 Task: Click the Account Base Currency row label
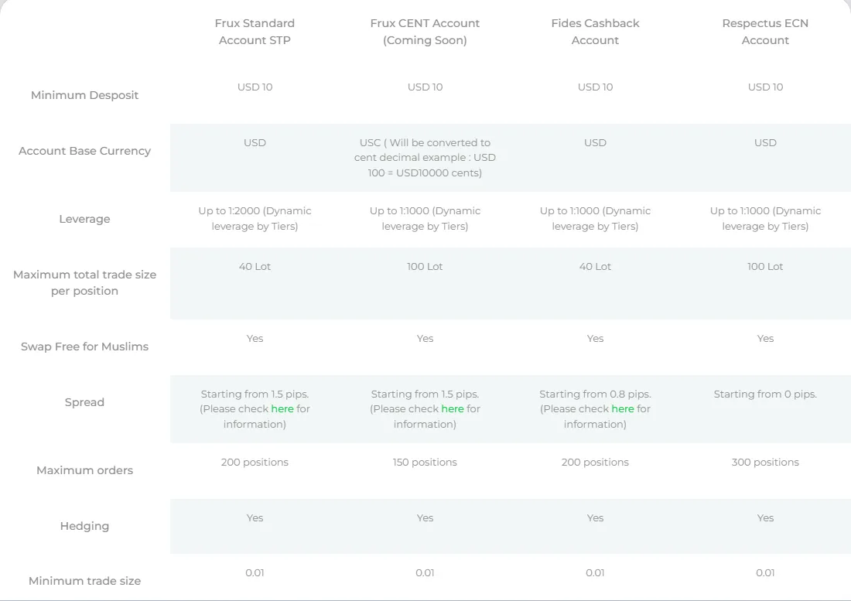(84, 151)
